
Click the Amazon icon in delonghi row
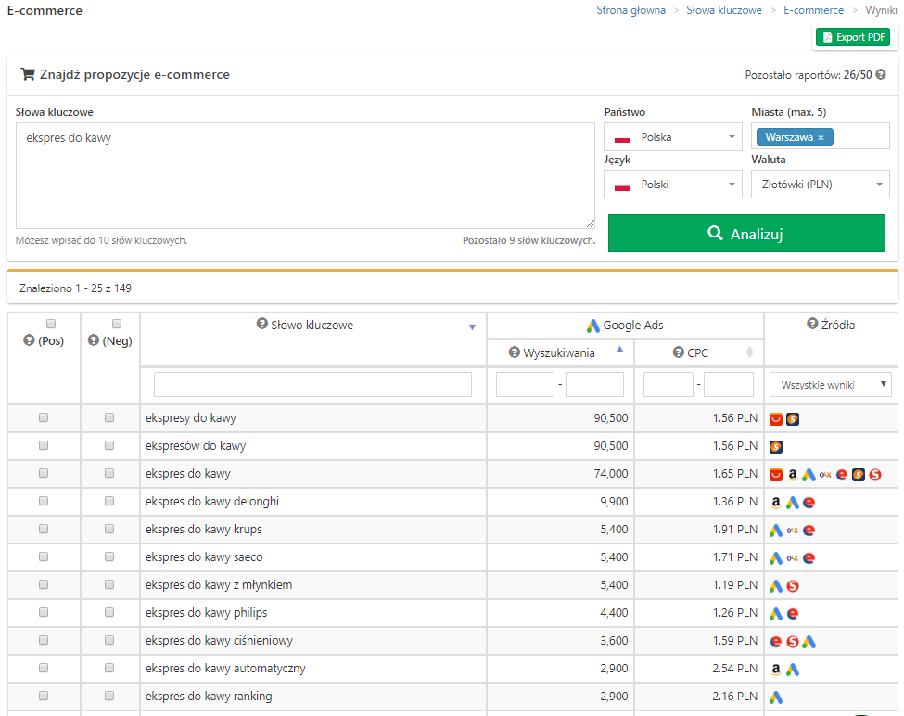point(776,503)
